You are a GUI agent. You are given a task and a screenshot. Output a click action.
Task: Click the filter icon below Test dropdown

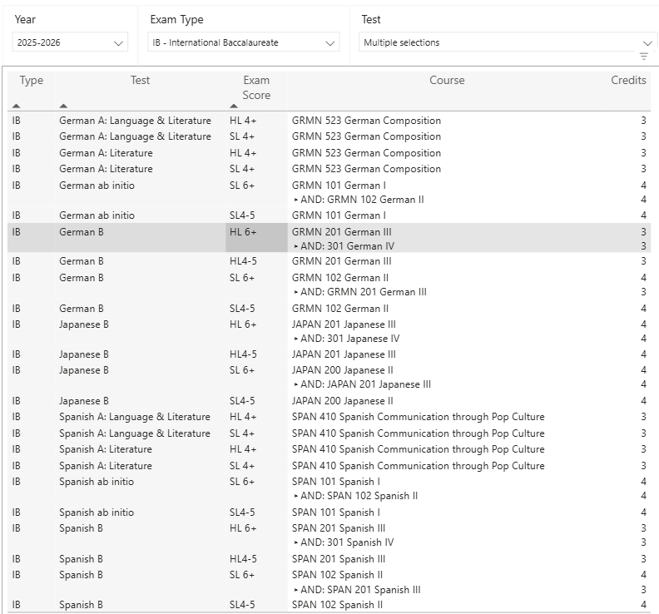643,57
